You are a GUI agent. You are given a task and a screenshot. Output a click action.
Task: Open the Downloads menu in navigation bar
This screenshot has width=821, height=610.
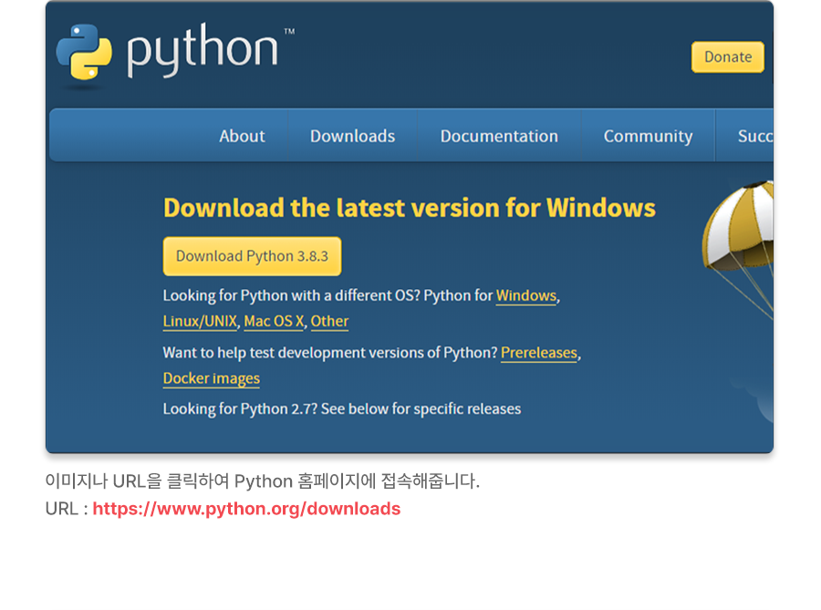coord(352,136)
